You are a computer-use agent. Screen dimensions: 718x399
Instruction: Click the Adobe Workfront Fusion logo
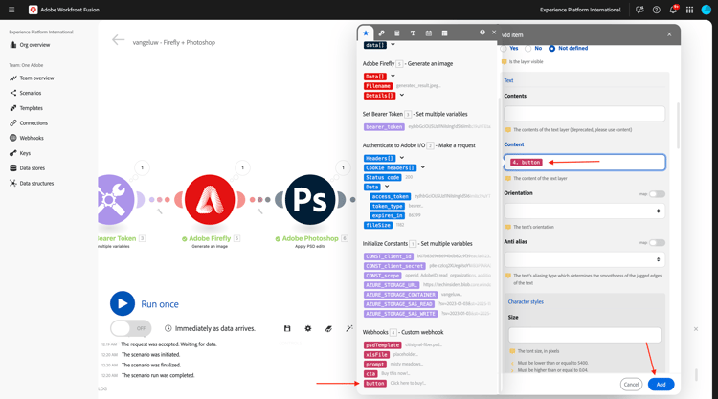(x=33, y=10)
